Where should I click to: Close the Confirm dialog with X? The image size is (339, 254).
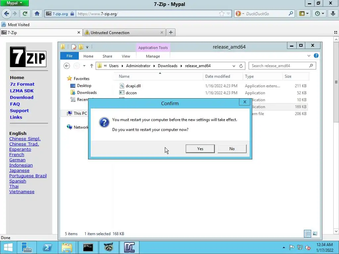pos(245,102)
